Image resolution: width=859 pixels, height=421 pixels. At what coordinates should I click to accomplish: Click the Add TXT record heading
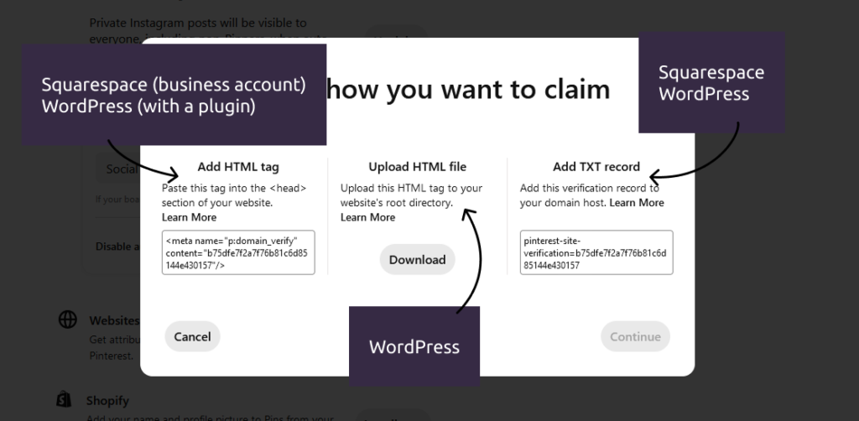(x=596, y=167)
